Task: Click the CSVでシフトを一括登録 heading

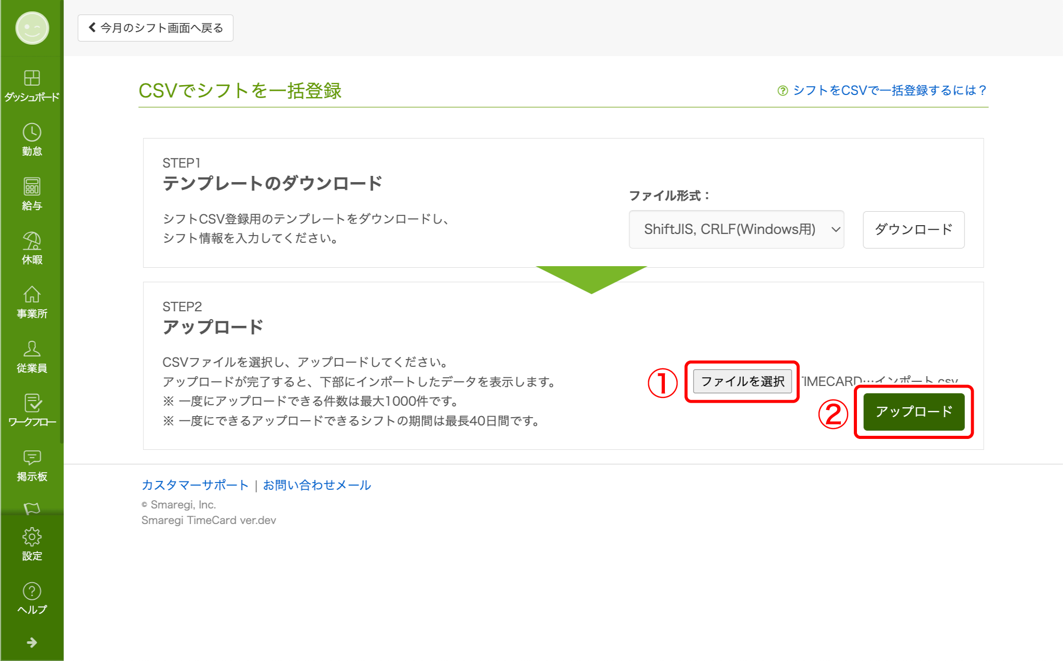Action: point(240,91)
